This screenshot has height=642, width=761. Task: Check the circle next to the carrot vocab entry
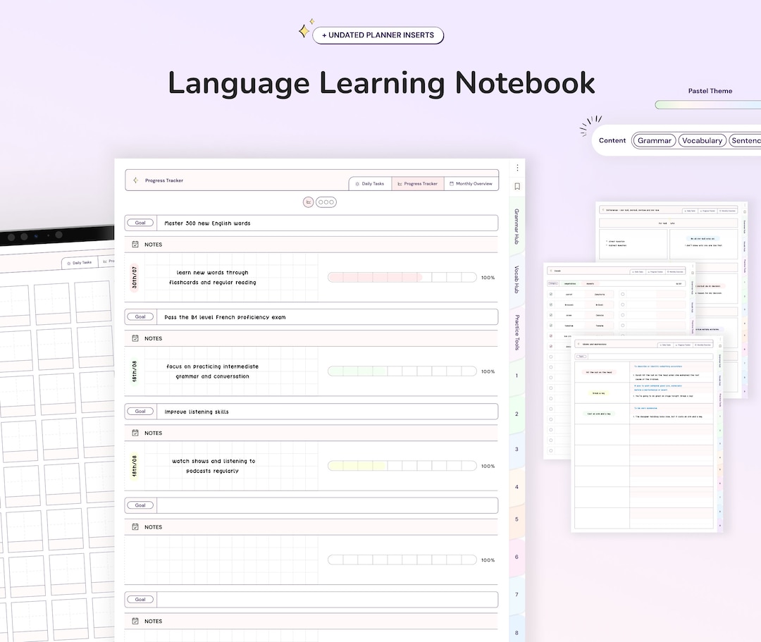click(552, 294)
